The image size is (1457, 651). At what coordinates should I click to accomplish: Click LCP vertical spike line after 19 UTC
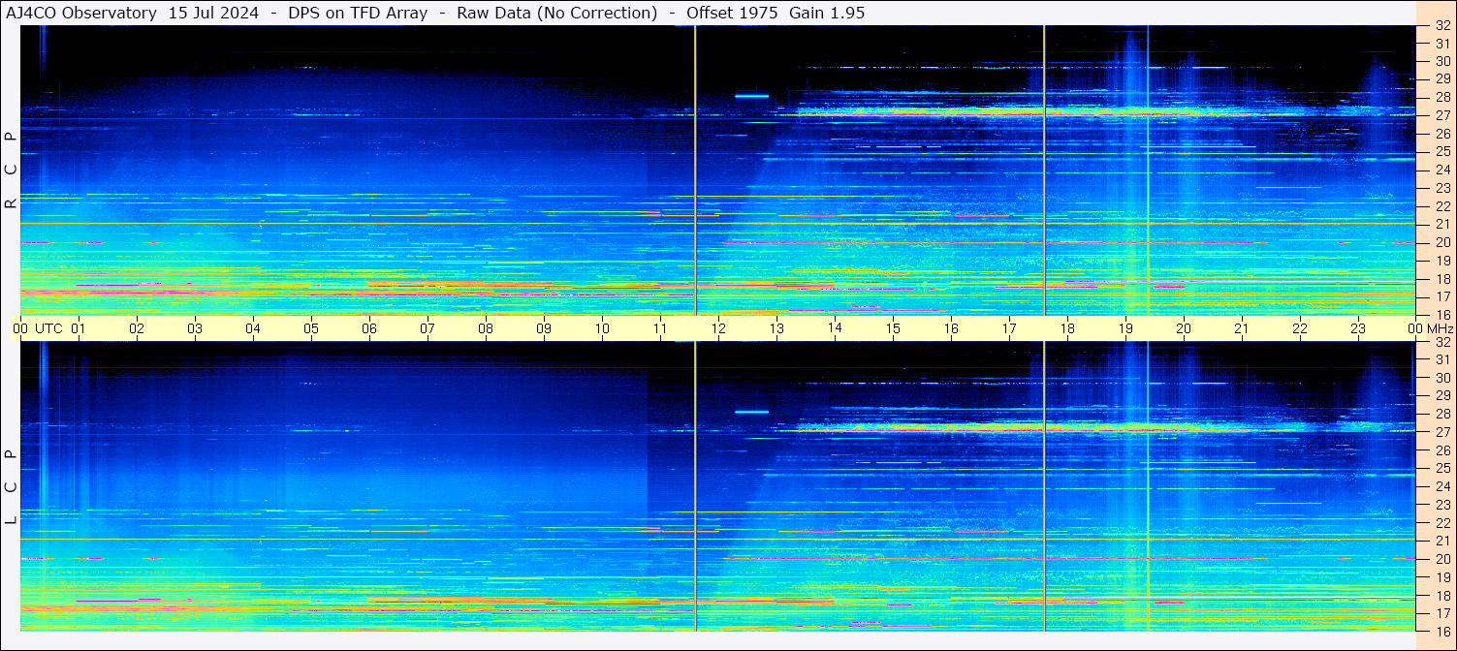[x=1148, y=486]
